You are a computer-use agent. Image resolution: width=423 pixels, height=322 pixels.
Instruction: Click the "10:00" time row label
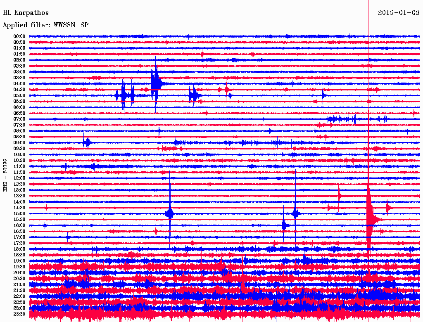pyautogui.click(x=19, y=154)
